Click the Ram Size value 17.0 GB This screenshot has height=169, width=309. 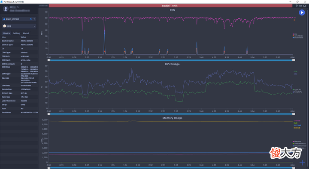point(24,97)
